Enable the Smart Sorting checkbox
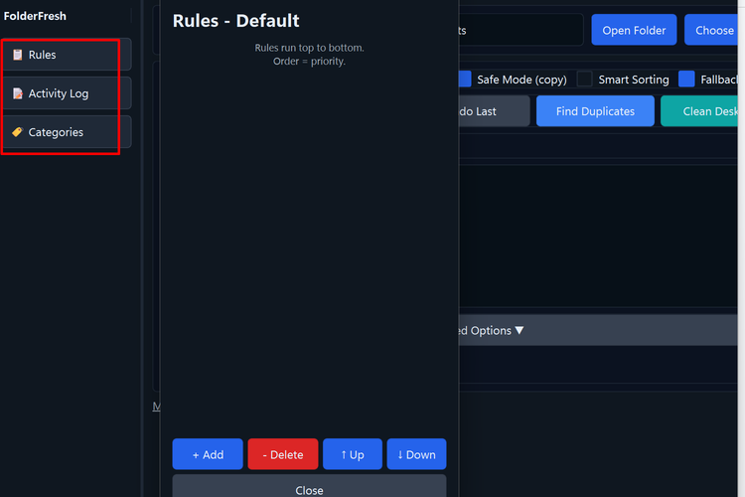This screenshot has height=497, width=745. 585,80
